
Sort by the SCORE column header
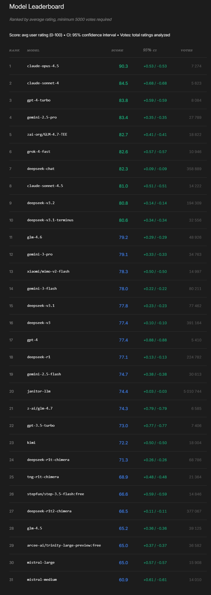point(117,50)
